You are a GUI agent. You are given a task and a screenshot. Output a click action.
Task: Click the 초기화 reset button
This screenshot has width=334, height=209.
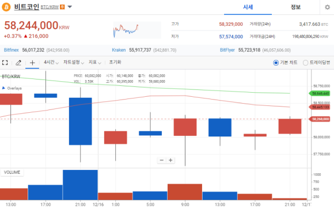(115, 62)
